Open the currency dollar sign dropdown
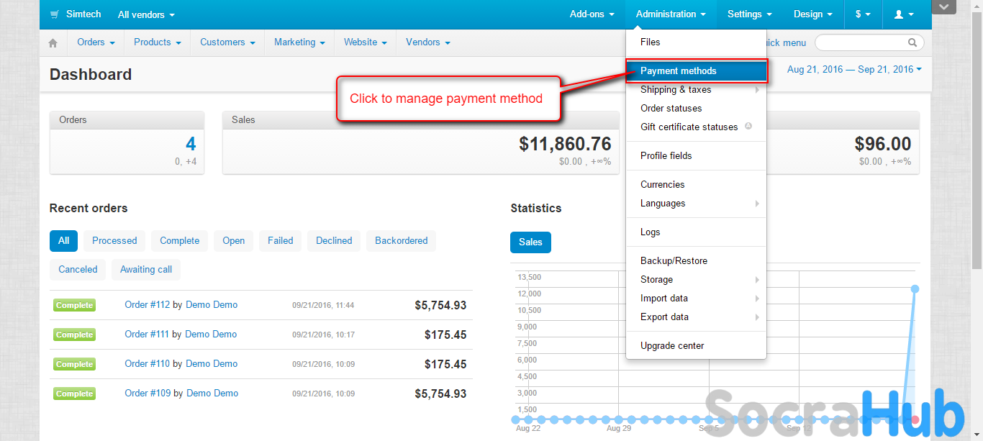The image size is (983, 441). pos(862,14)
